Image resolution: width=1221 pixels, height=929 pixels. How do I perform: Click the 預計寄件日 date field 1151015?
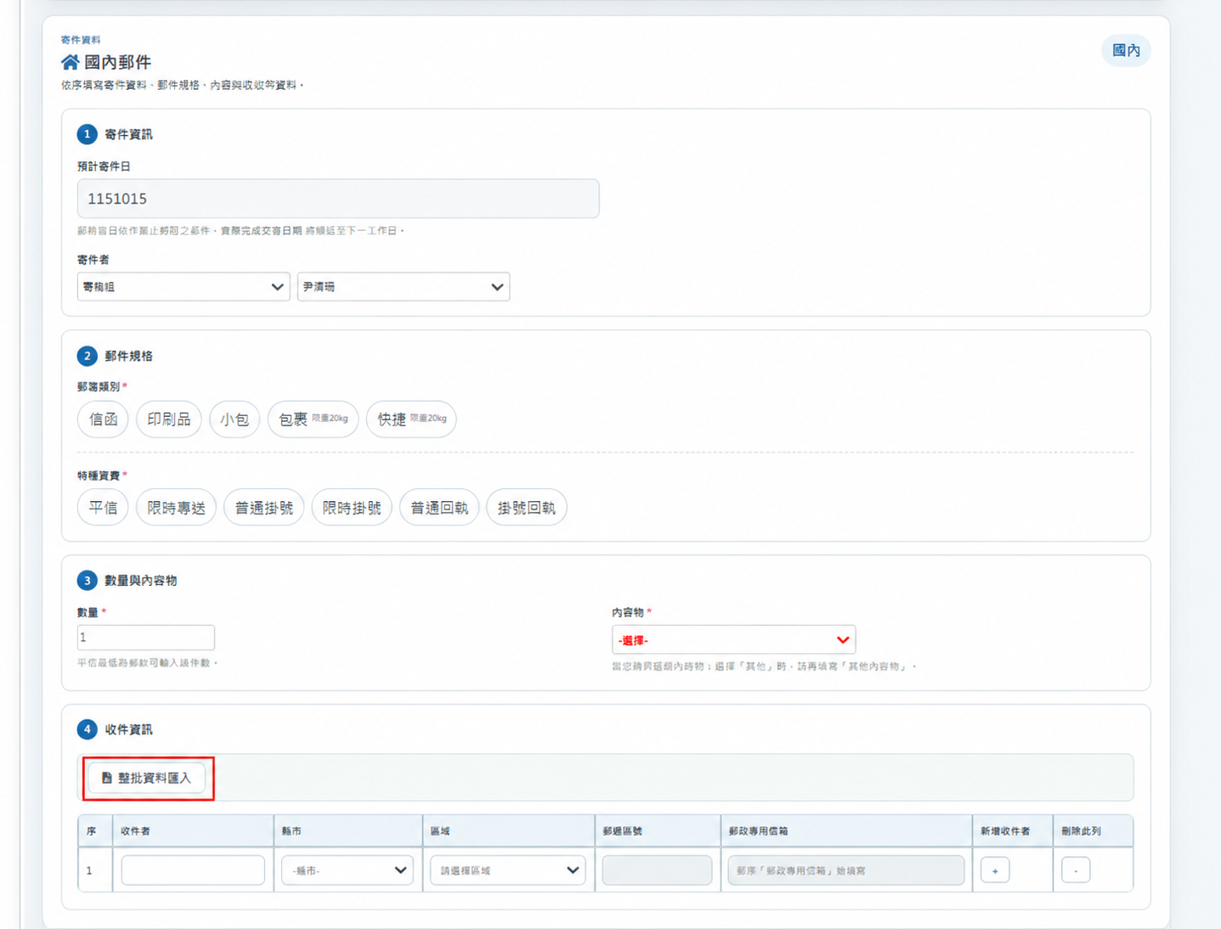click(x=338, y=199)
